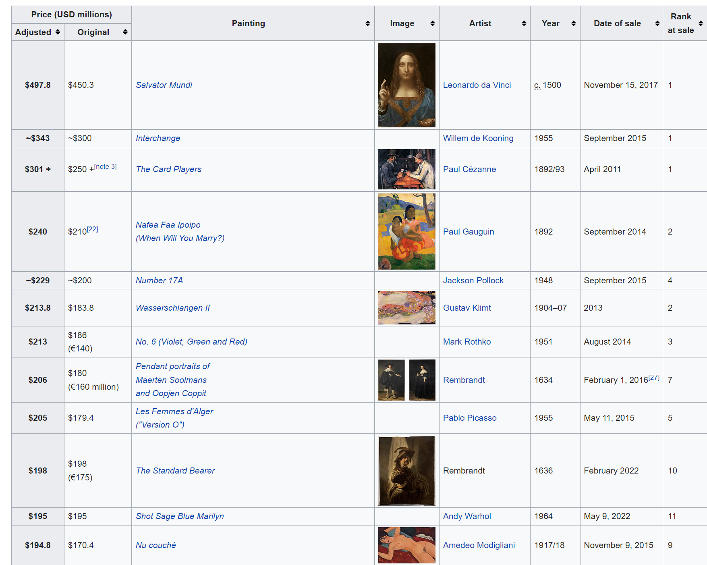Viewport: 707px width, 565px height.
Task: Open citation 22 next to $210
Action: tap(93, 229)
